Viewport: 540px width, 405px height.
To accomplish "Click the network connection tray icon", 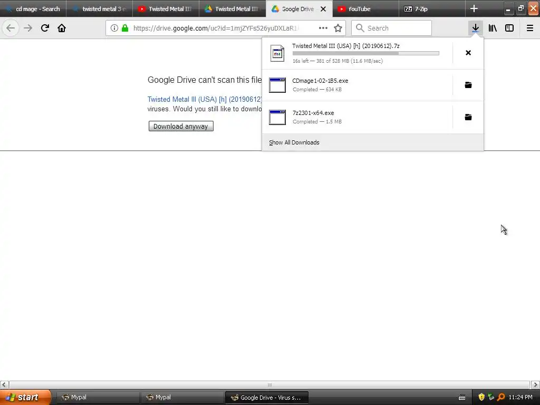I will pos(491,397).
